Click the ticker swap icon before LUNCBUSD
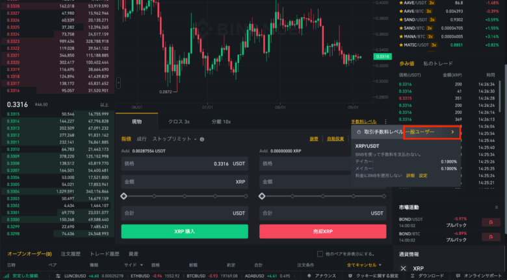Image resolution: width=507 pixels, height=280 pixels. click(x=58, y=276)
